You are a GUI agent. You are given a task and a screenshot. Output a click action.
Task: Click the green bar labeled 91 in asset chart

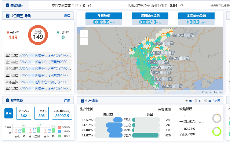coord(53,130)
